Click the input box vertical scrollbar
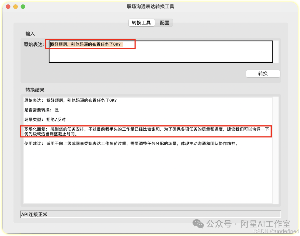The width and height of the screenshot is (300, 236). 276,52
